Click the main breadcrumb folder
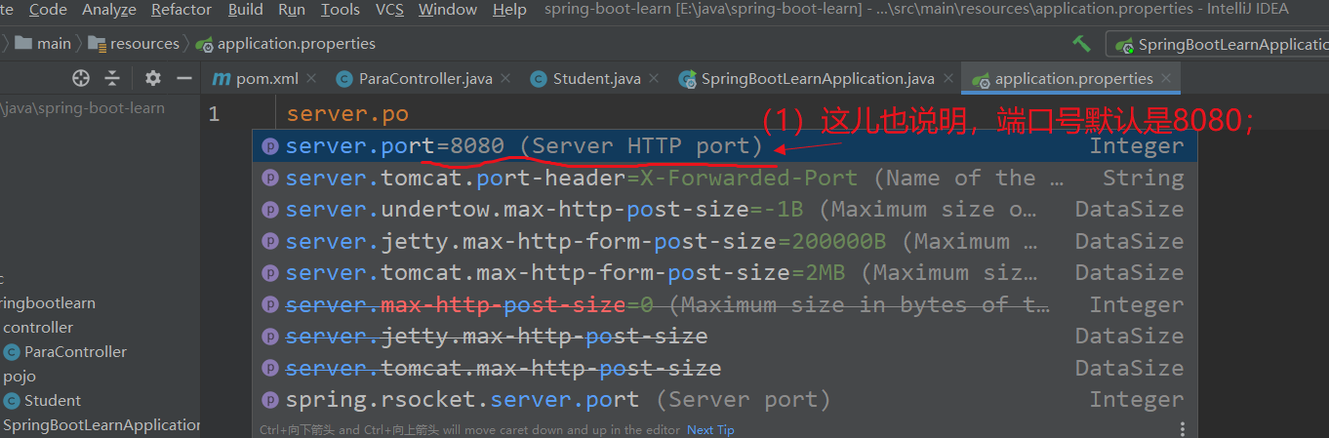The image size is (1329, 438). tap(43, 43)
